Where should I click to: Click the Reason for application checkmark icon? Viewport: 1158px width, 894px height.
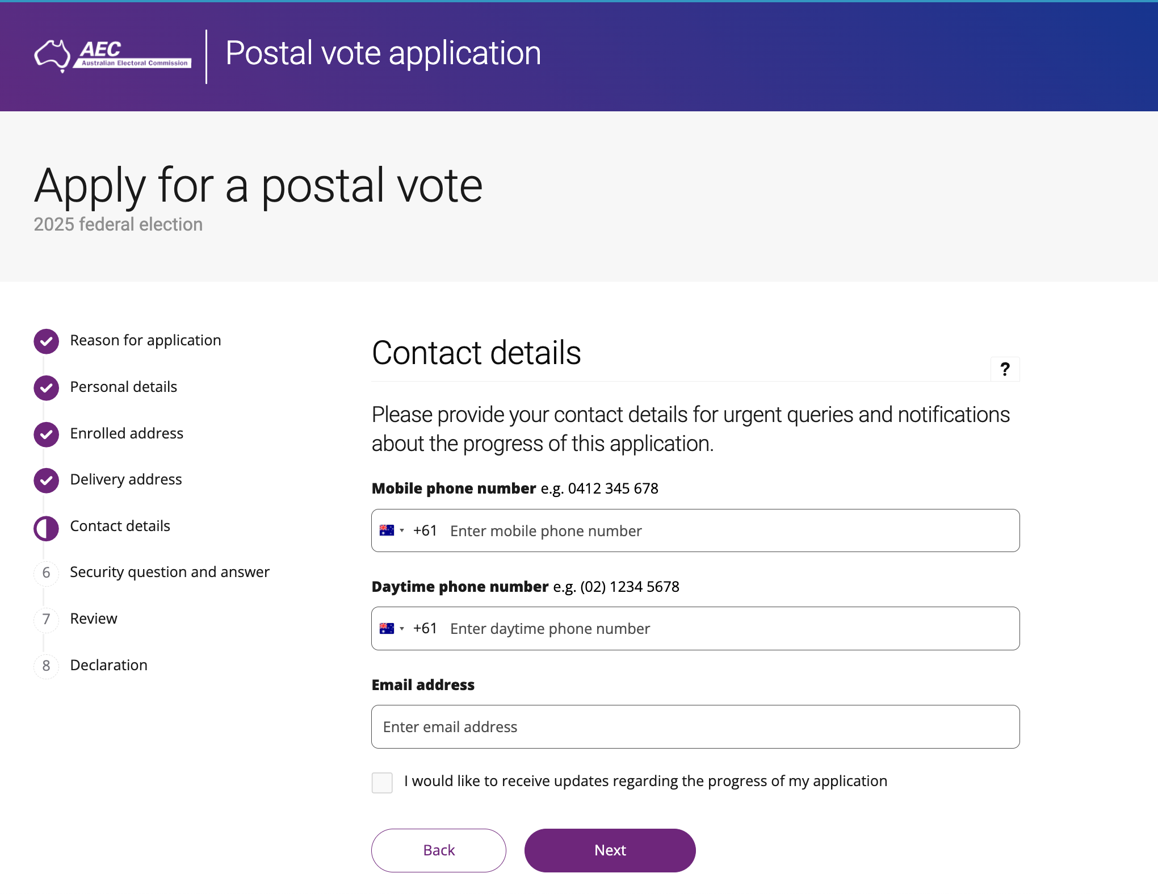(47, 341)
